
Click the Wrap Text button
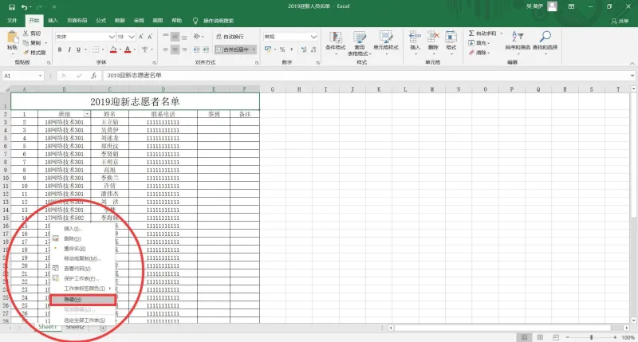pos(230,37)
